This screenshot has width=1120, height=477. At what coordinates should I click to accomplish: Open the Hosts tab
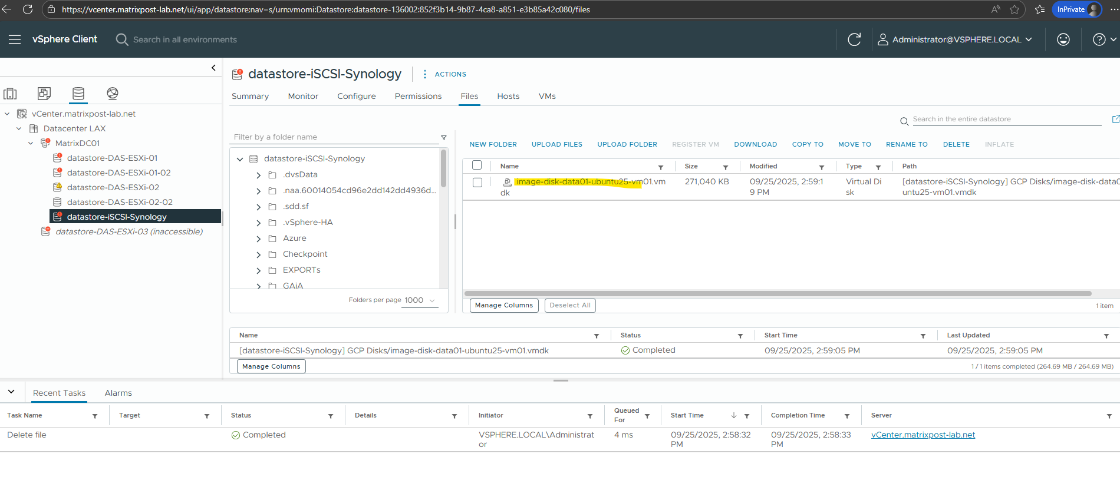pyautogui.click(x=508, y=96)
